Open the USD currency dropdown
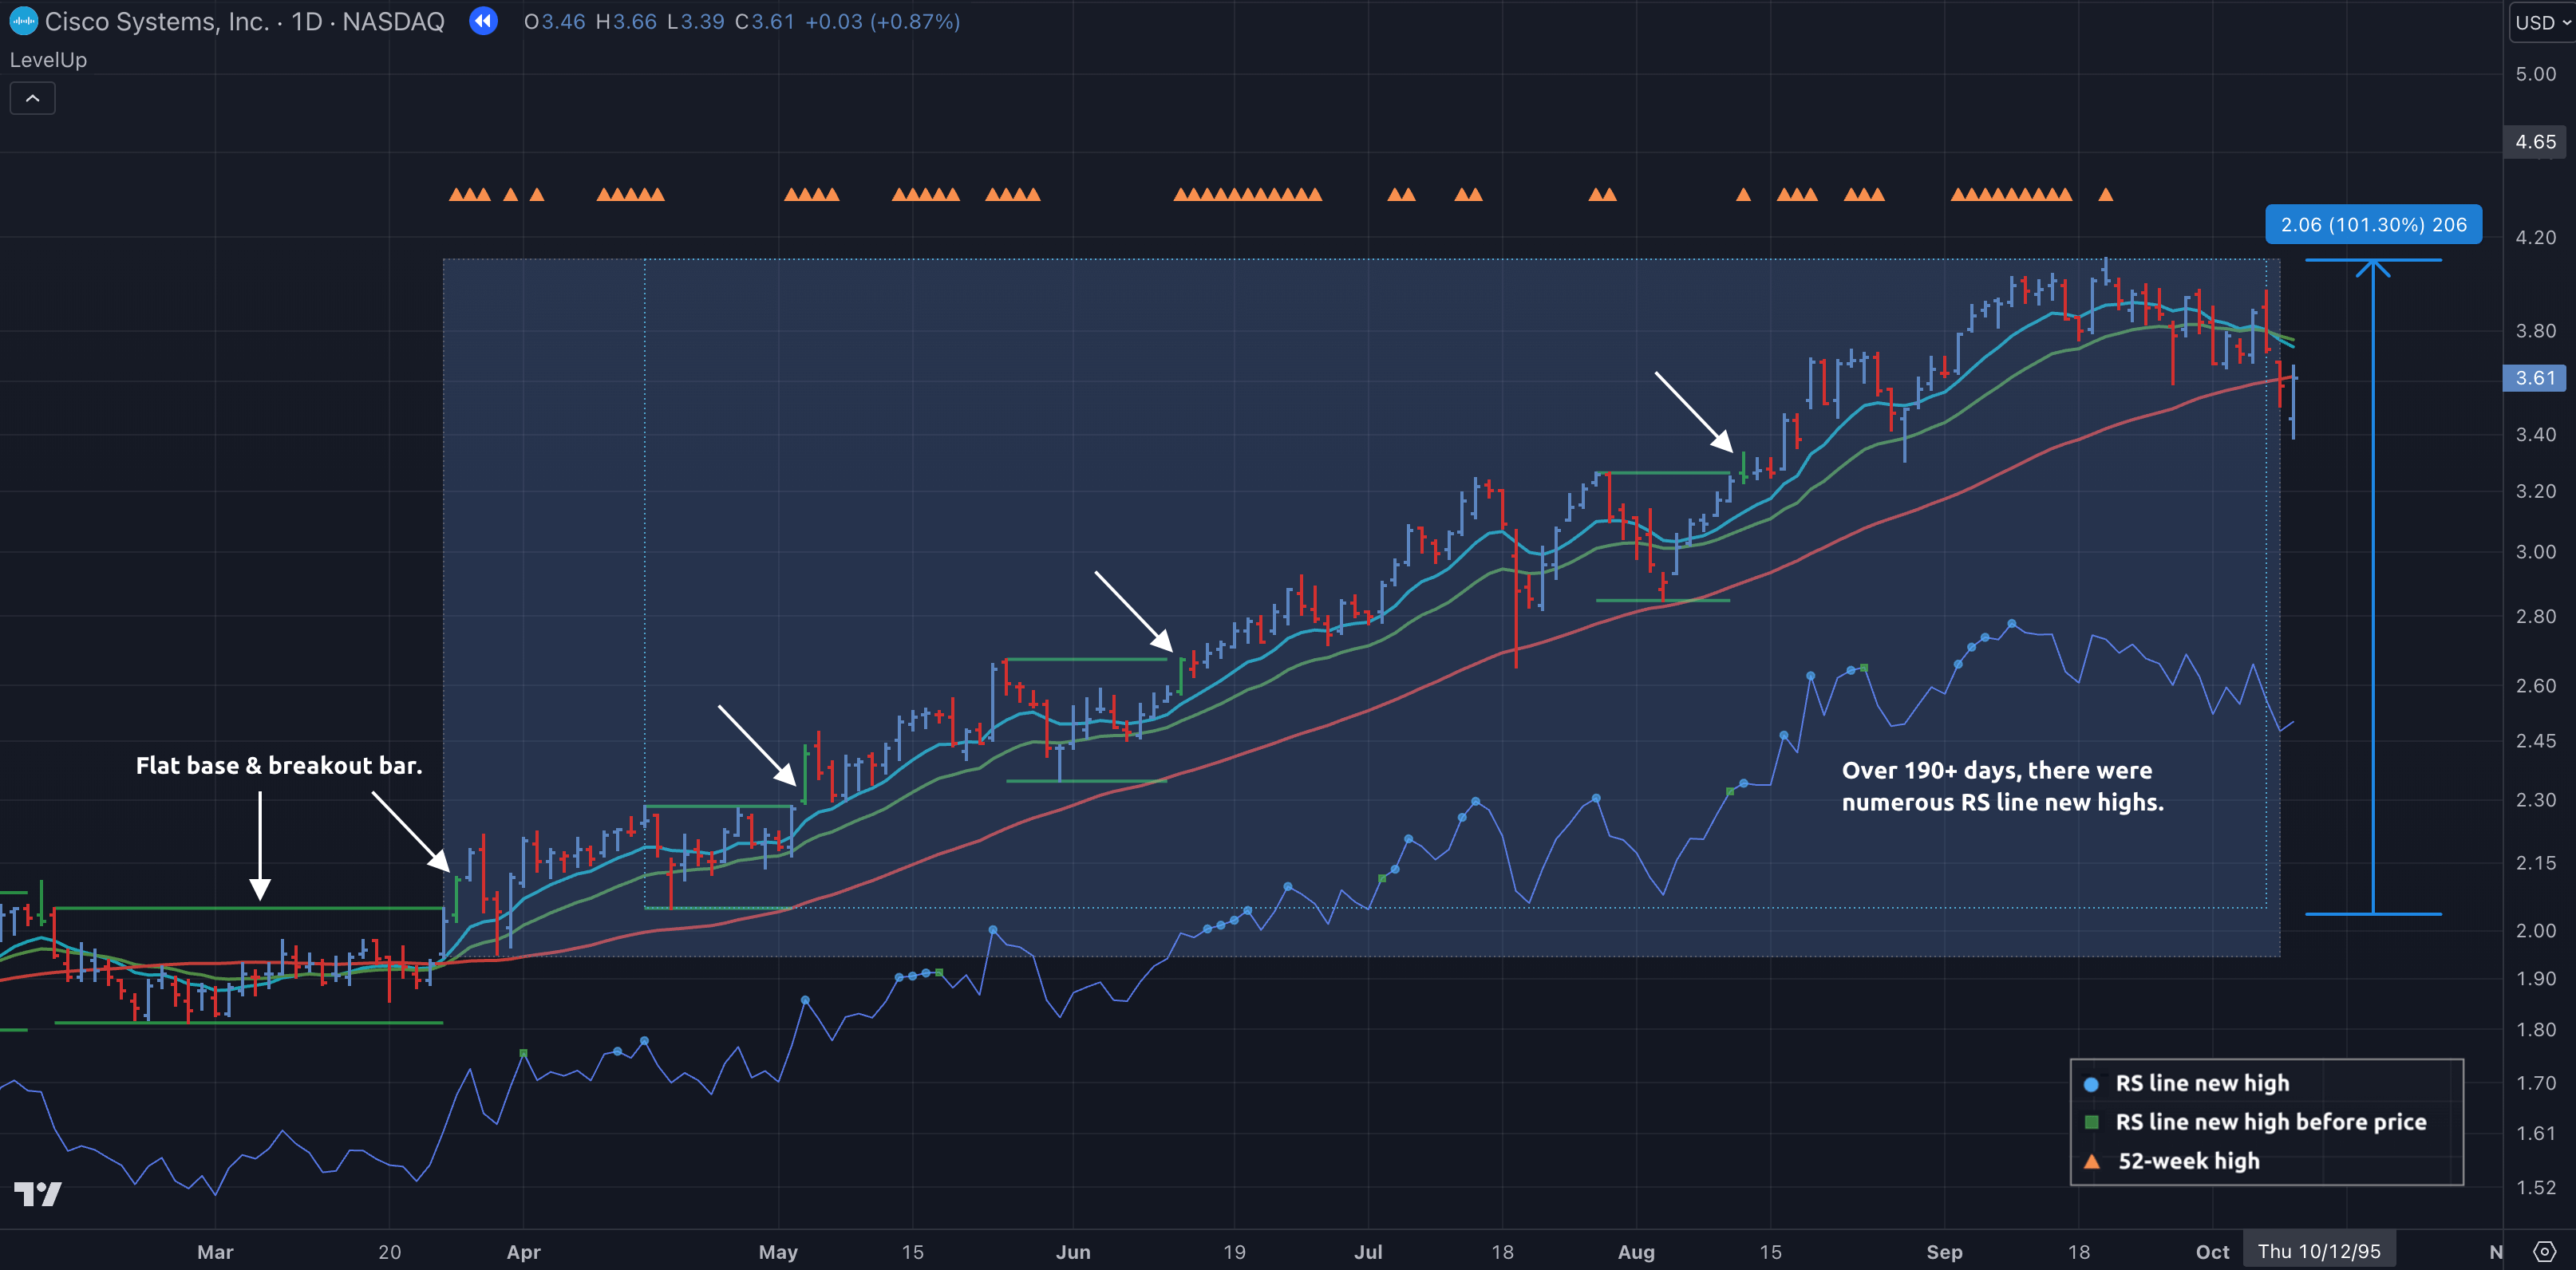This screenshot has width=2576, height=1270. [2541, 22]
